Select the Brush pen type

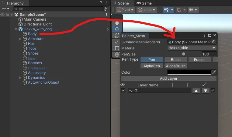(x=176, y=60)
